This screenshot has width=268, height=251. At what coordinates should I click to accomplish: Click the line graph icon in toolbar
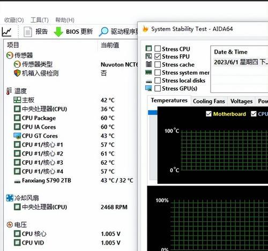click(6, 32)
